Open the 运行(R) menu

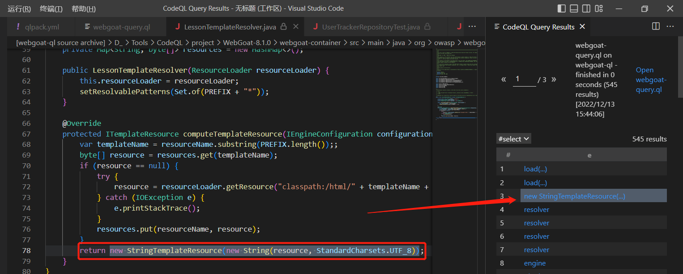pyautogui.click(x=19, y=9)
